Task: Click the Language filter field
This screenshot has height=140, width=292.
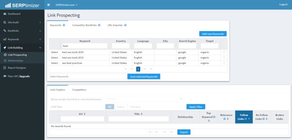Action: point(143,46)
